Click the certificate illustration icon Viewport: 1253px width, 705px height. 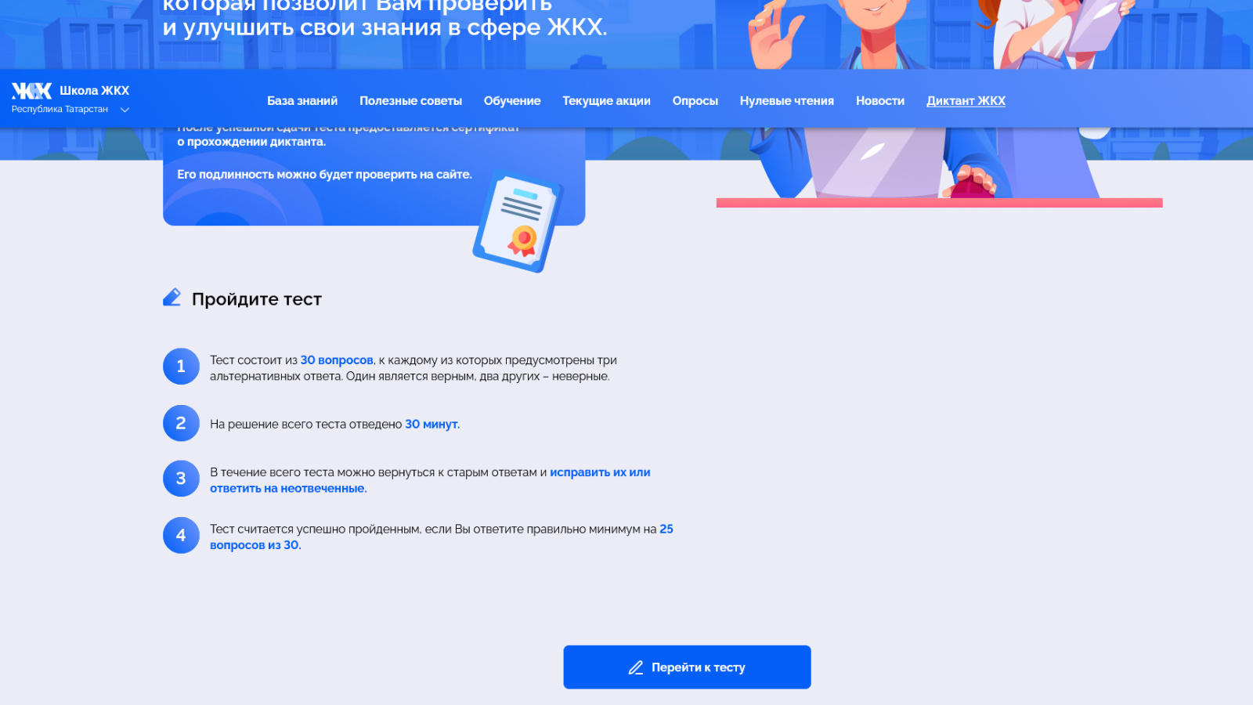click(518, 222)
